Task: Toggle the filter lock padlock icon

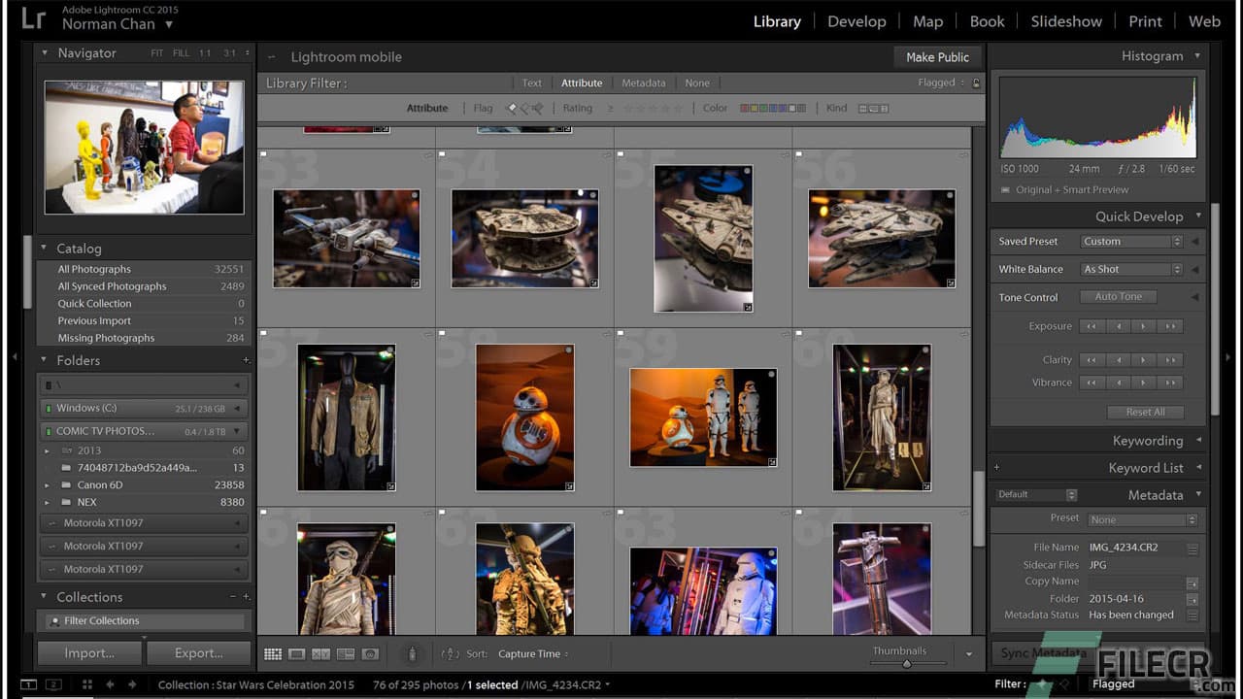Action: point(976,83)
